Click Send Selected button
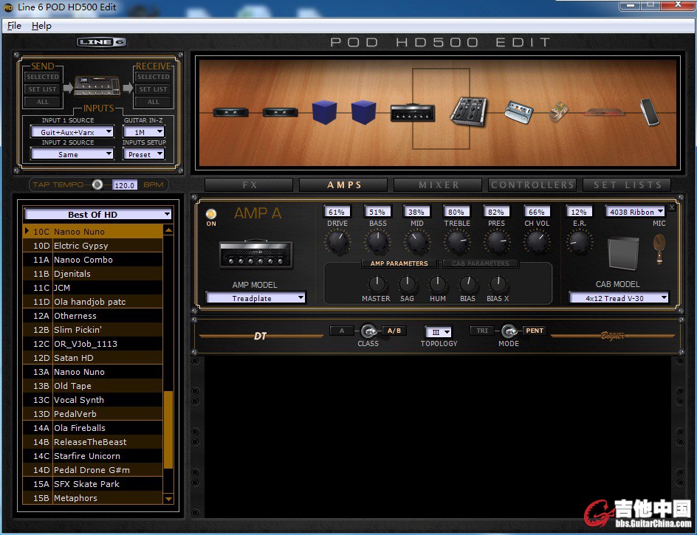This screenshot has width=697, height=535. coord(43,77)
